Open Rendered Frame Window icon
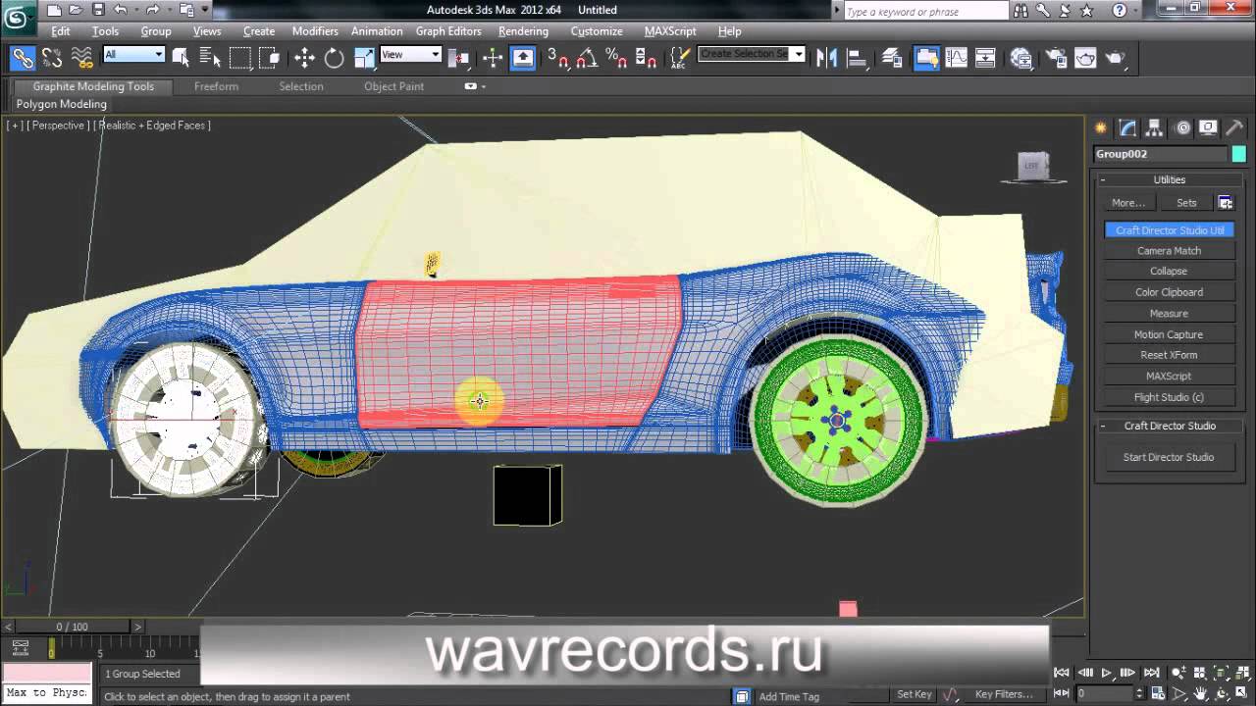The width and height of the screenshot is (1256, 706). coord(1085,58)
